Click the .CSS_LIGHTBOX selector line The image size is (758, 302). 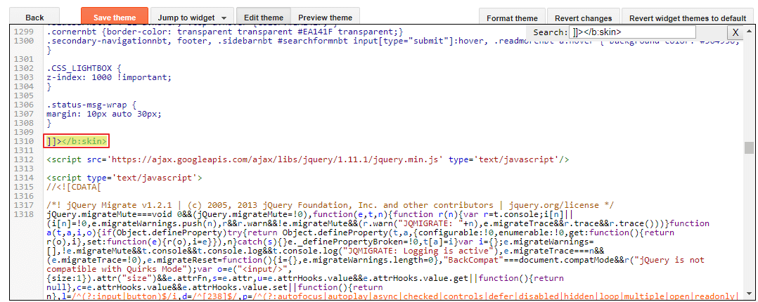click(x=83, y=67)
